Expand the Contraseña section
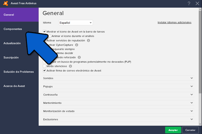Viewport: 202px width, 134px height. coord(118,95)
